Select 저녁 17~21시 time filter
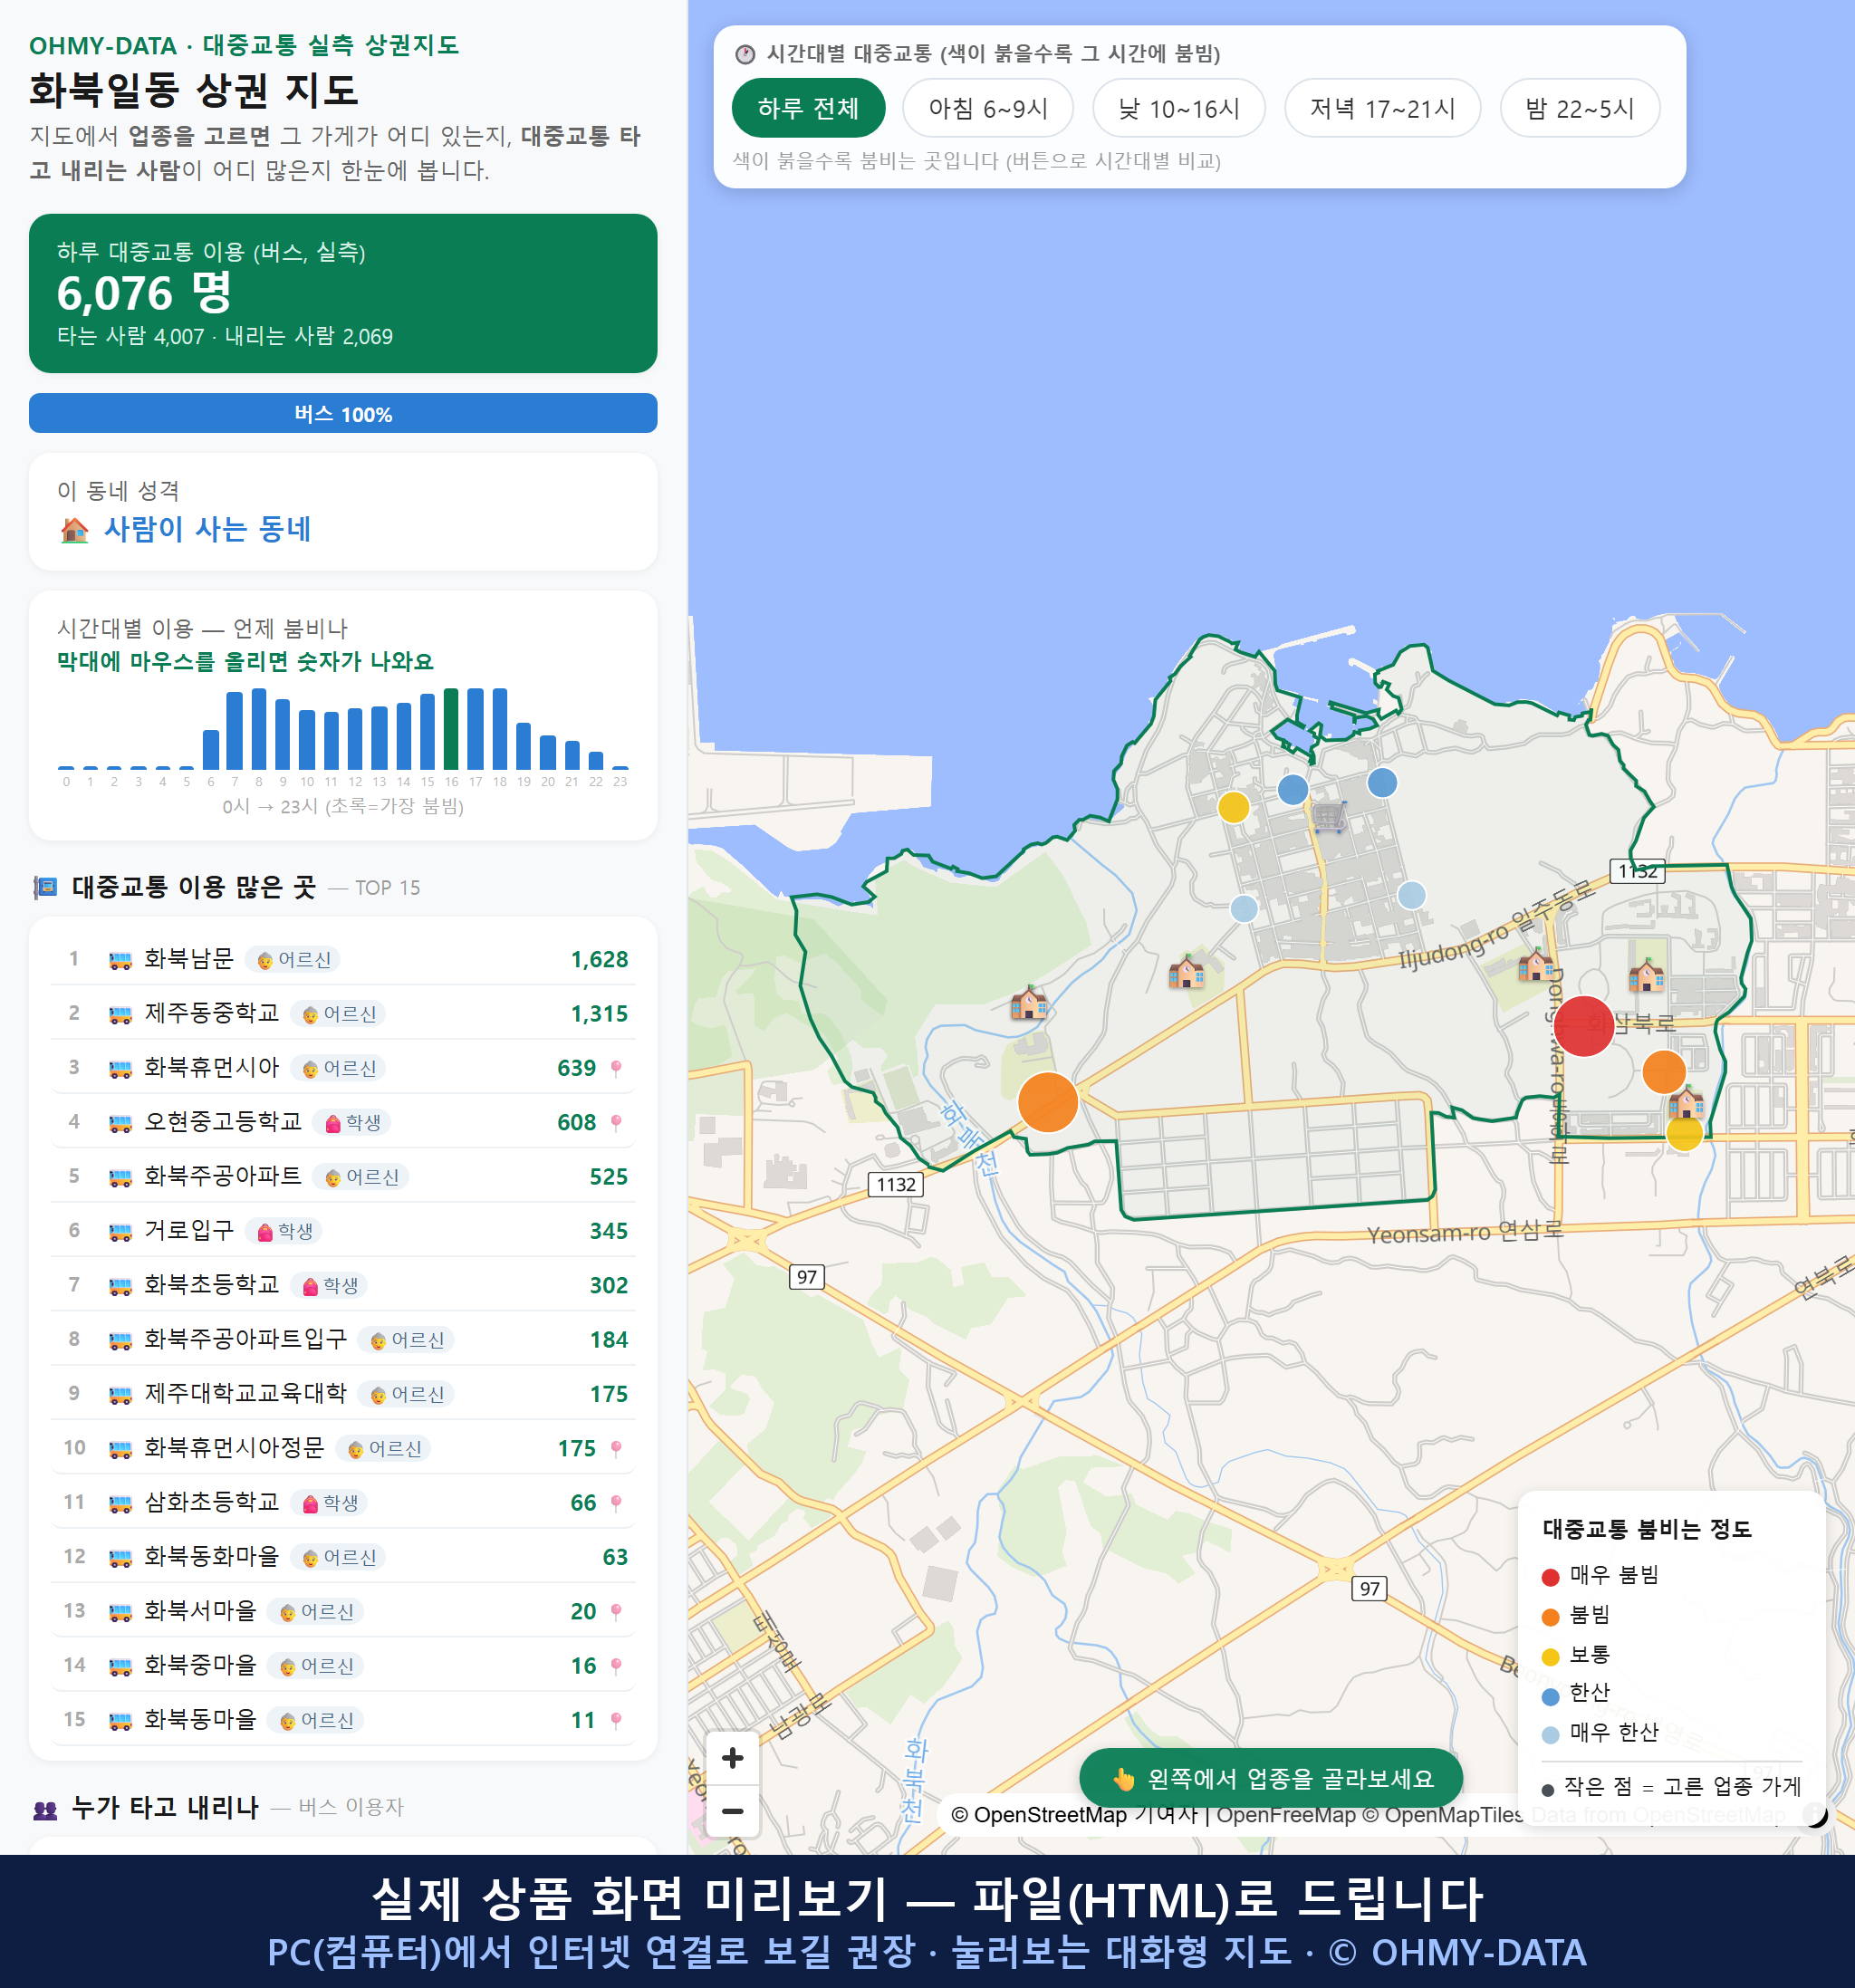Screen dimensions: 1855x1988 point(1381,108)
